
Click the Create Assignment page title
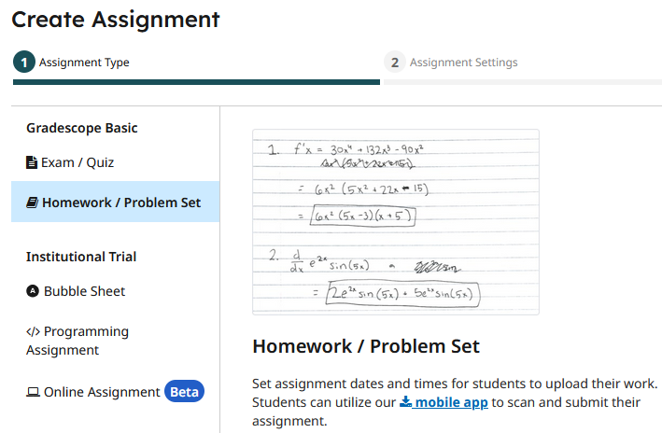coord(116,19)
